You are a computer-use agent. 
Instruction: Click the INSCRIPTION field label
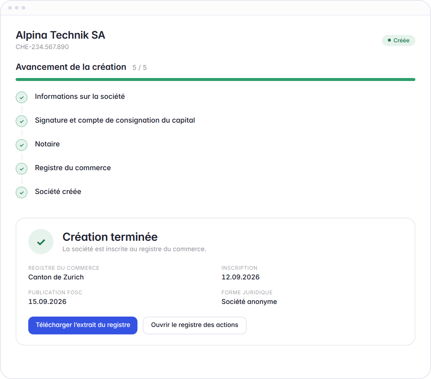point(239,268)
